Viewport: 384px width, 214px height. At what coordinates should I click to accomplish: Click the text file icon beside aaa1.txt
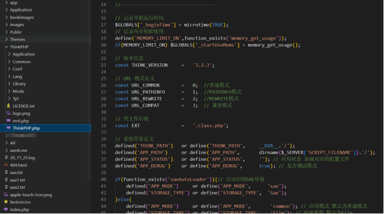(x=6, y=180)
